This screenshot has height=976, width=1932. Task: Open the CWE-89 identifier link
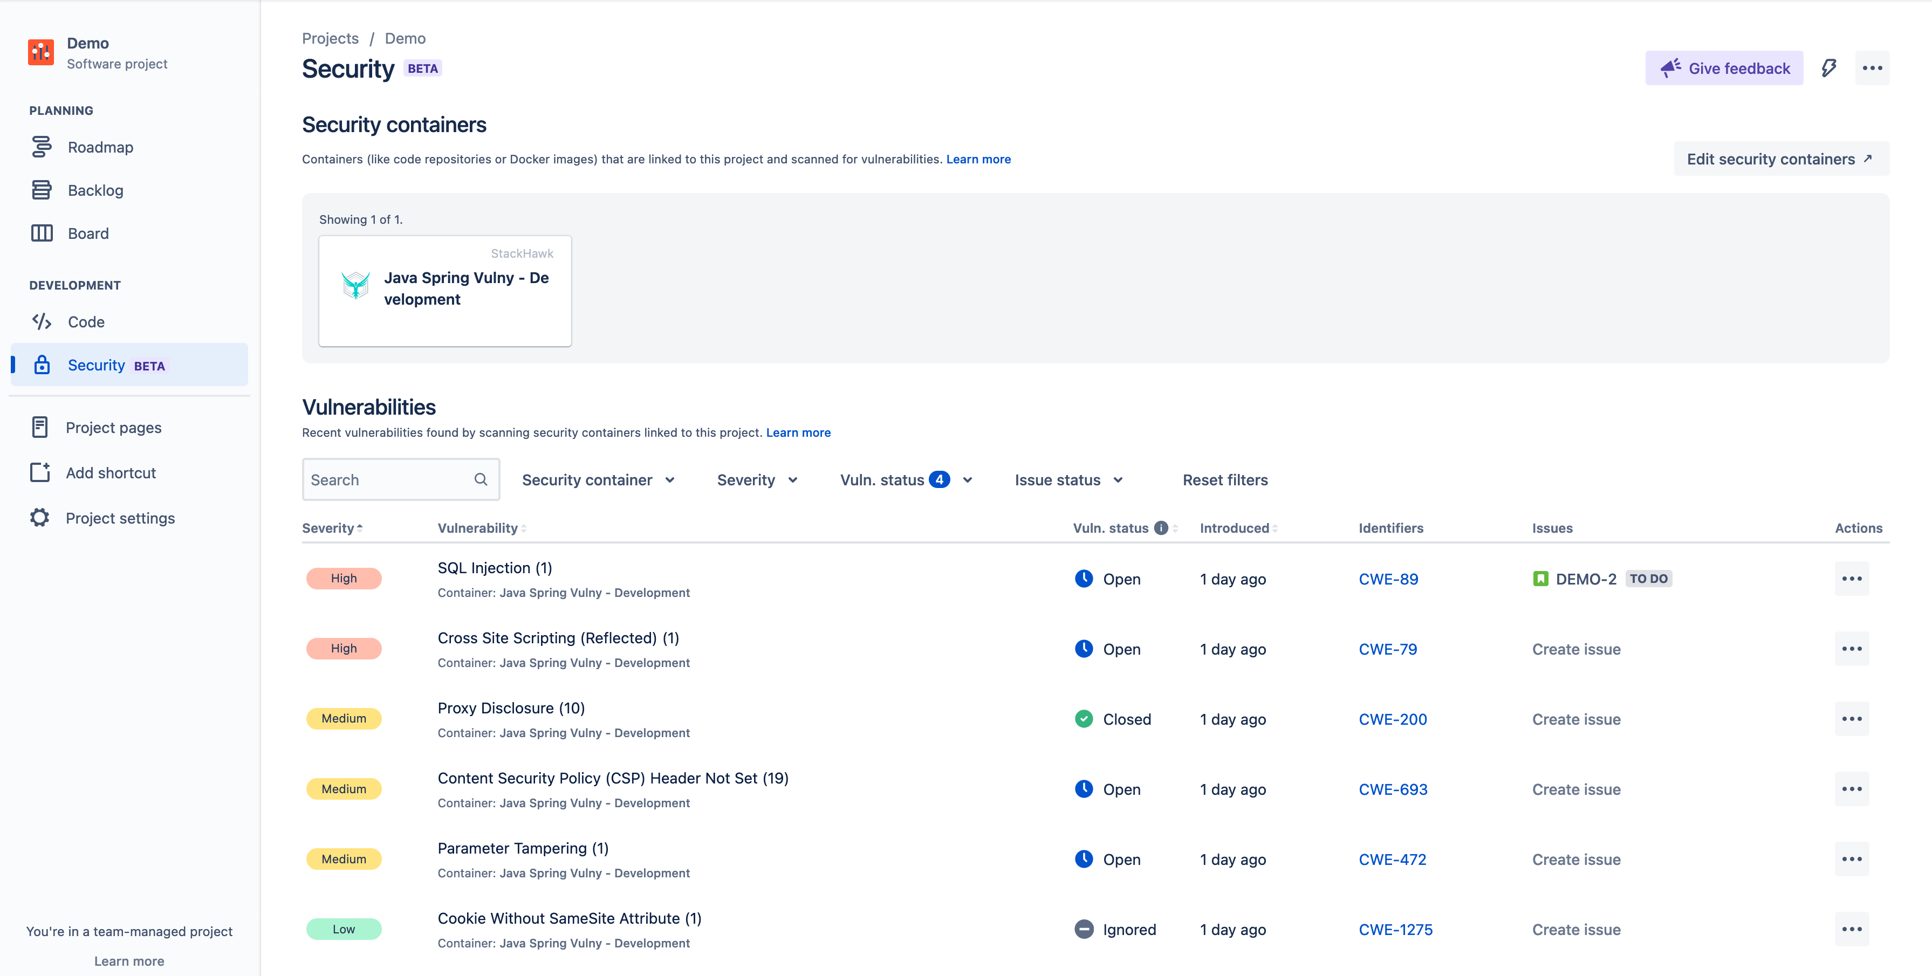pyautogui.click(x=1388, y=579)
